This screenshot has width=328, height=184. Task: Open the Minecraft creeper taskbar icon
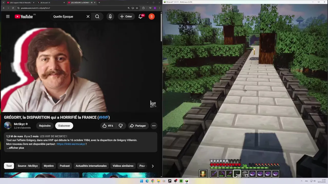pos(181,181)
